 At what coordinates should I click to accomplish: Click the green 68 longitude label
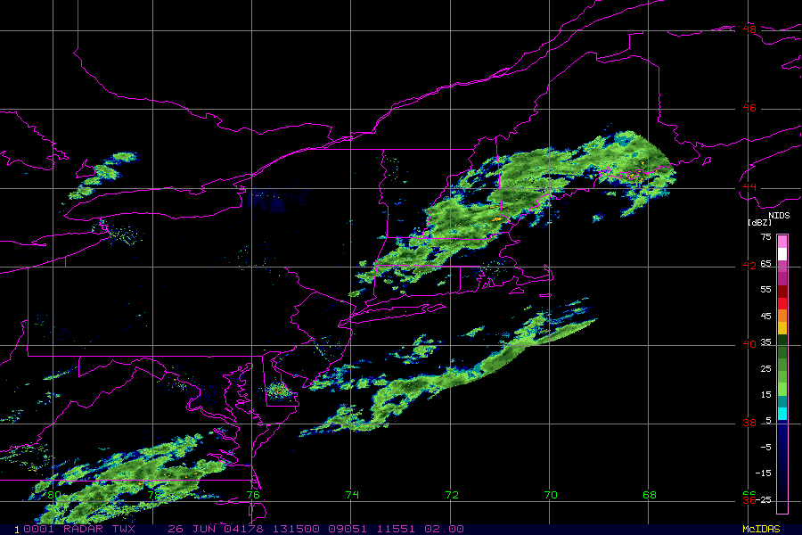649,495
